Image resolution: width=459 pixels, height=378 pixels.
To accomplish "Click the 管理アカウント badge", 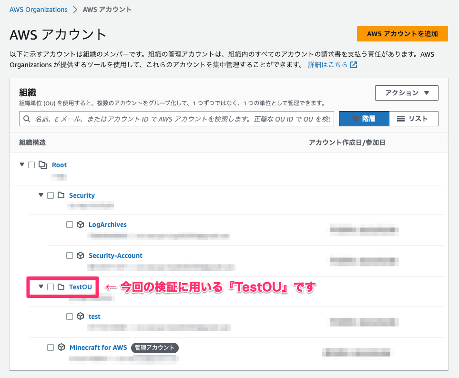I will coord(154,347).
